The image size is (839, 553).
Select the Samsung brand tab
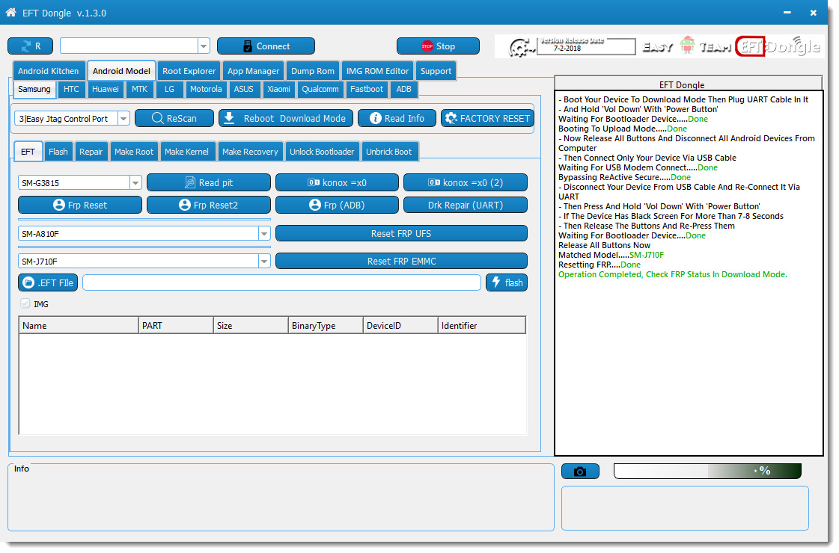click(x=34, y=89)
